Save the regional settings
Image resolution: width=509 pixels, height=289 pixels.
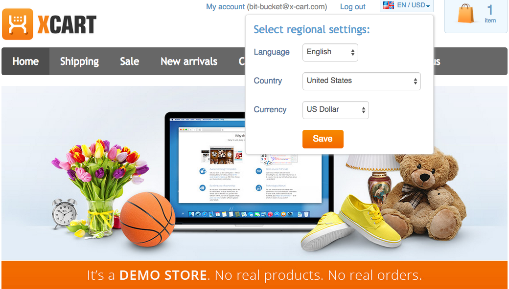click(323, 139)
